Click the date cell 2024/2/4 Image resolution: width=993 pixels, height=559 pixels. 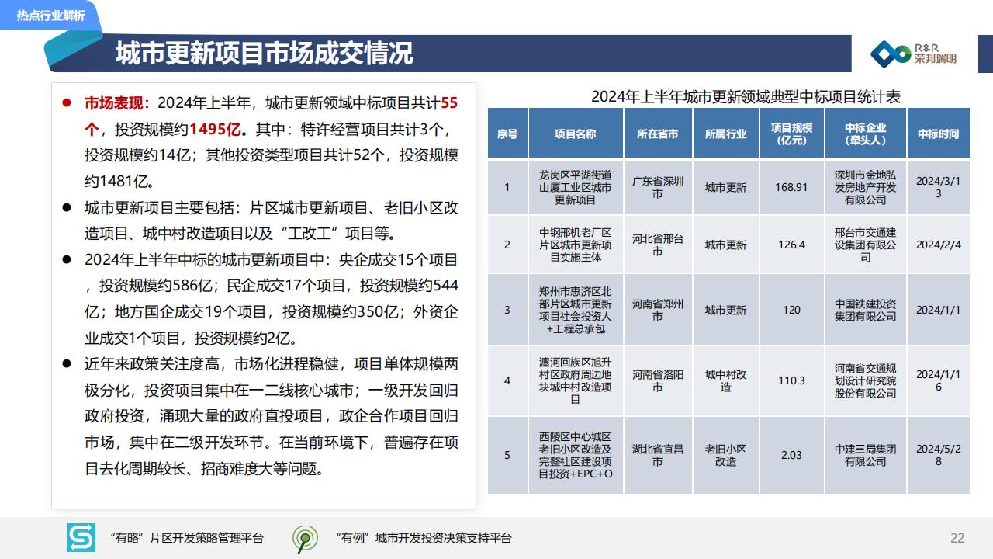point(938,245)
